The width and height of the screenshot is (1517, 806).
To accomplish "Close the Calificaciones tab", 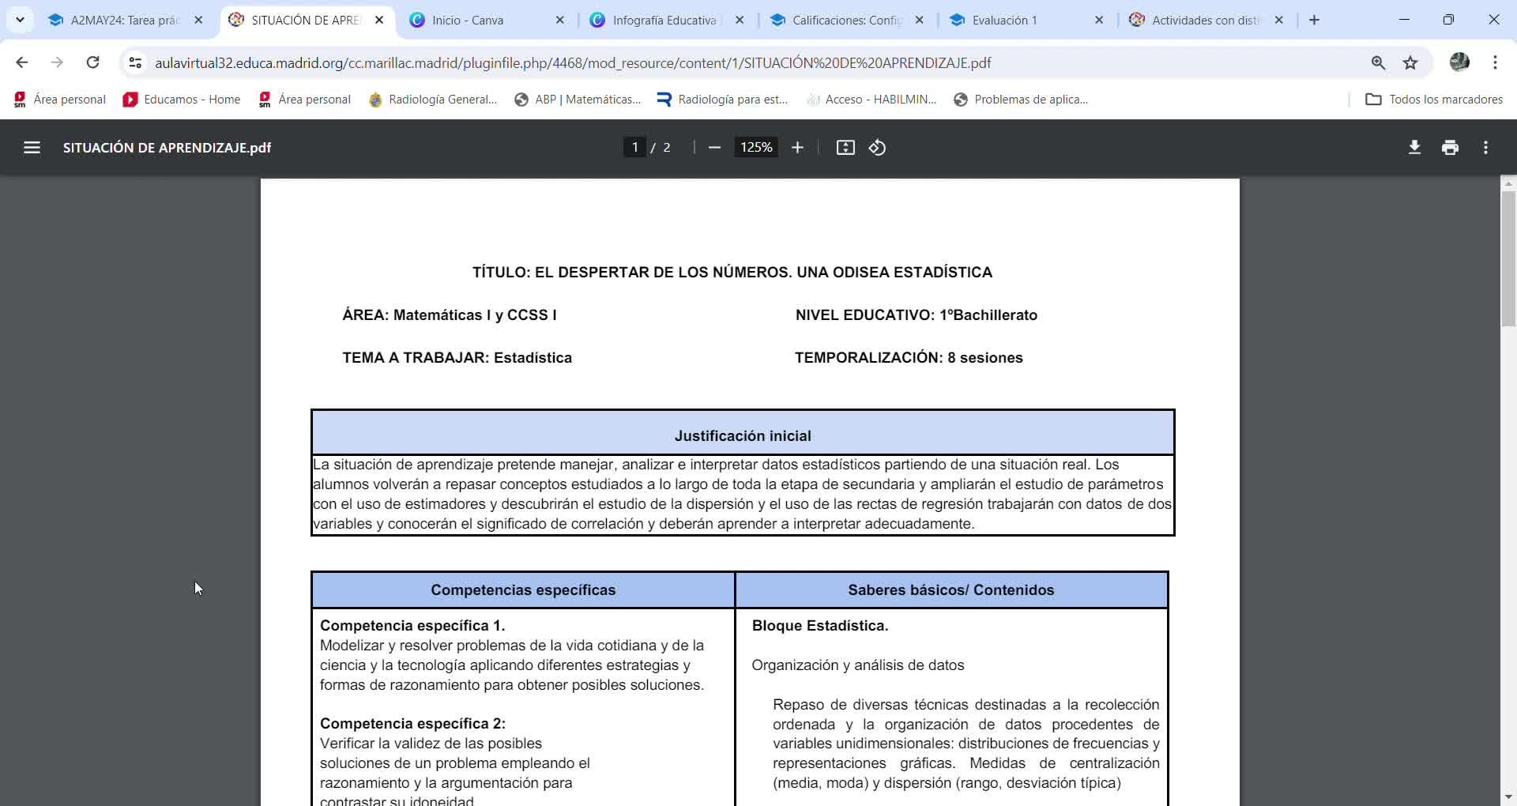I will [919, 21].
